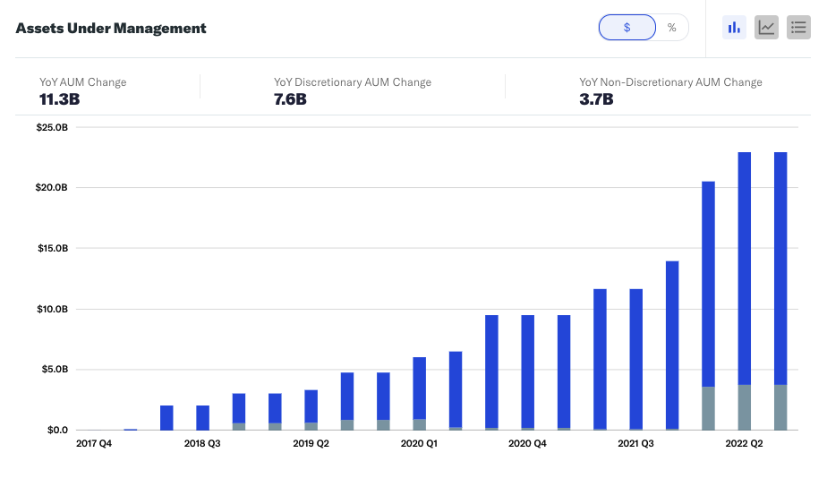Click the blue bar above 2021 Q3
The width and height of the screenshot is (827, 478).
pyautogui.click(x=635, y=358)
